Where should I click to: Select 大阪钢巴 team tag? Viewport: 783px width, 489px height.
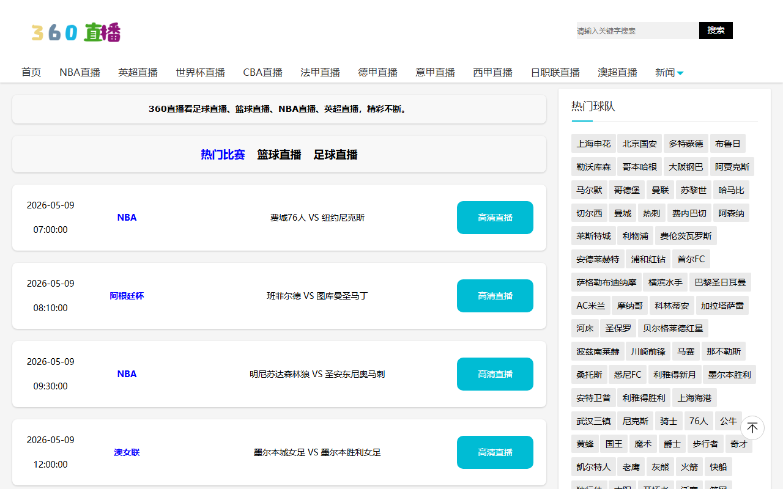(x=686, y=167)
